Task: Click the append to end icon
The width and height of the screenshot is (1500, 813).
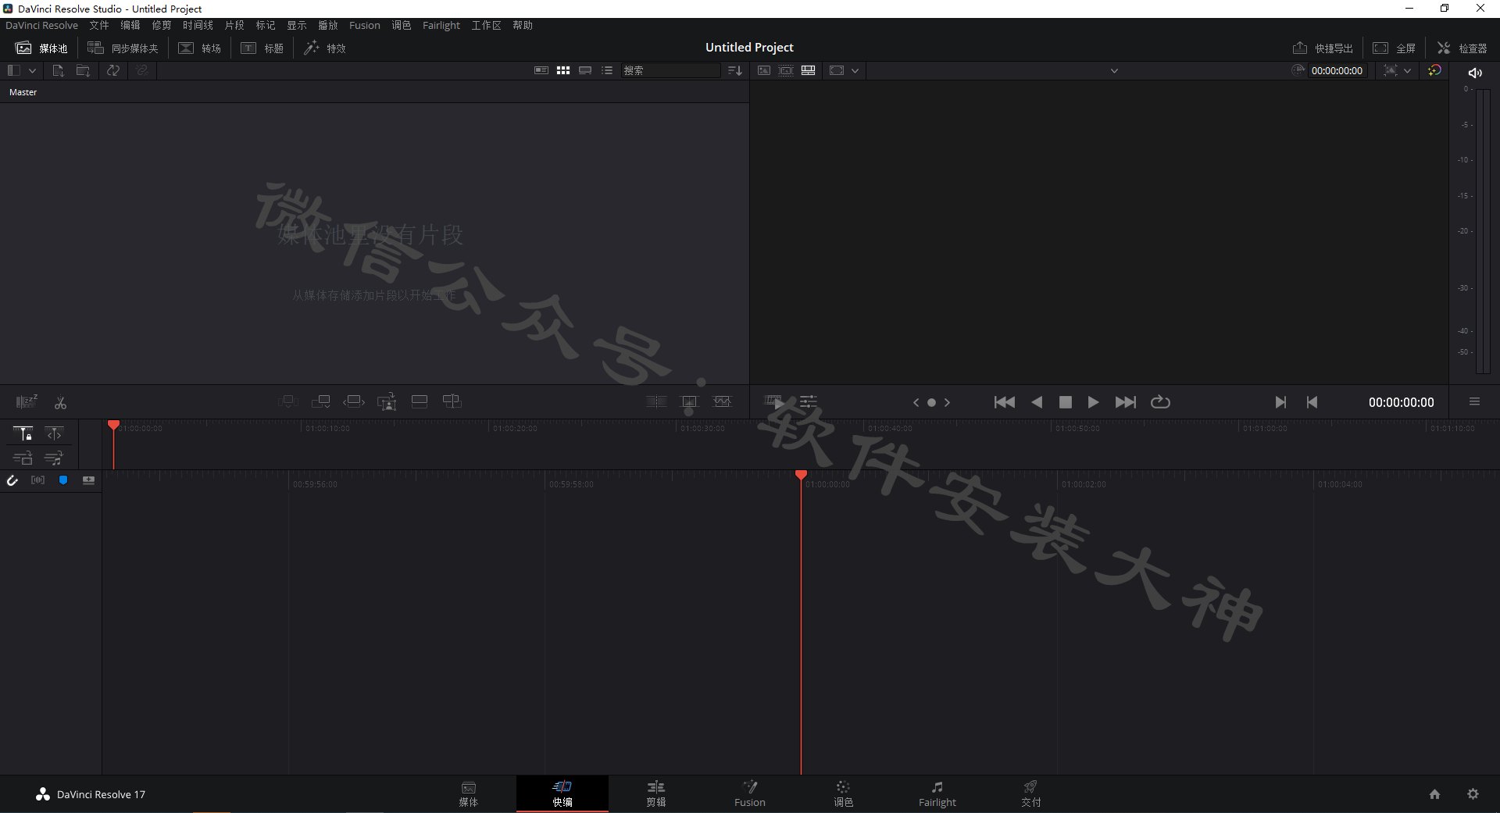Action: [321, 401]
